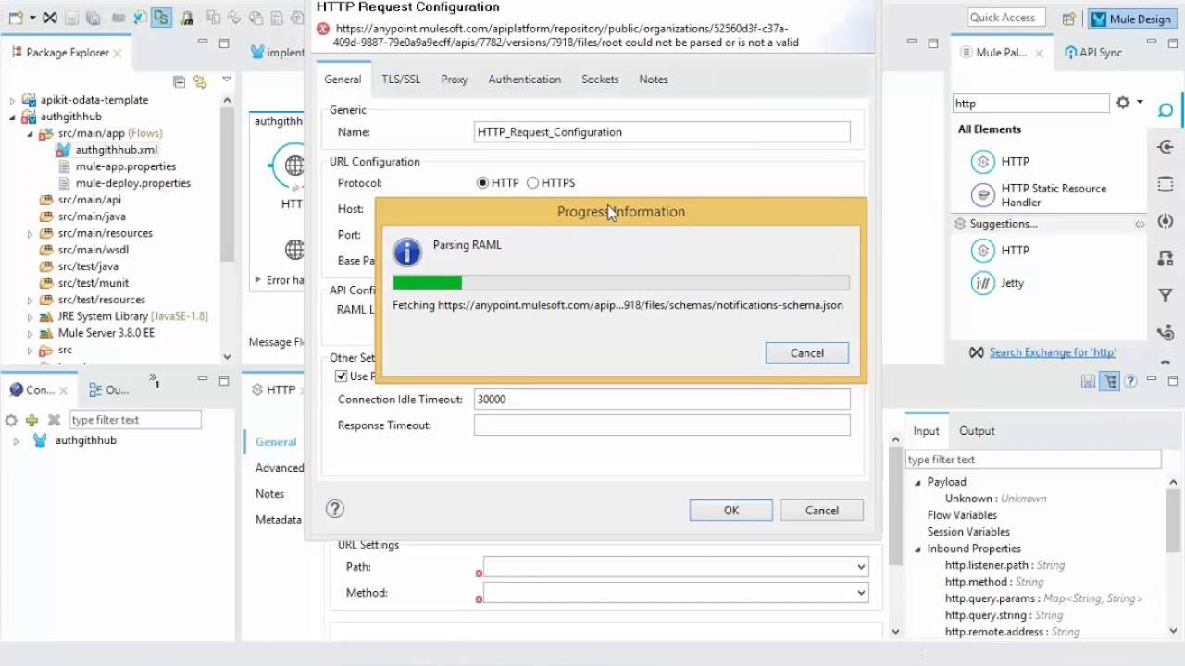1185x666 pixels.
Task: Open the Sockets tab
Action: (600, 80)
